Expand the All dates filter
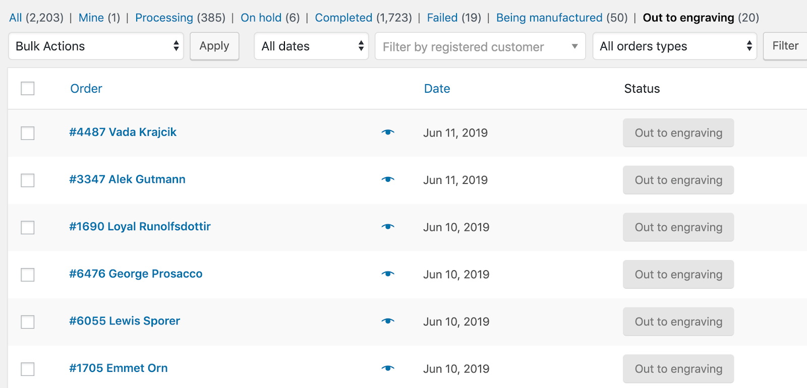The image size is (807, 388). tap(311, 46)
